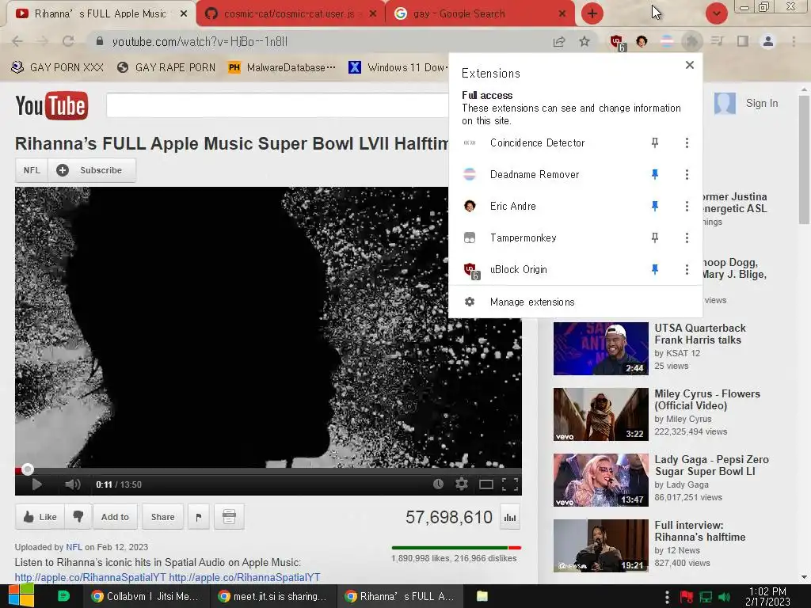This screenshot has height=608, width=811.
Task: Switch to Google Search tab
Action: click(481, 13)
